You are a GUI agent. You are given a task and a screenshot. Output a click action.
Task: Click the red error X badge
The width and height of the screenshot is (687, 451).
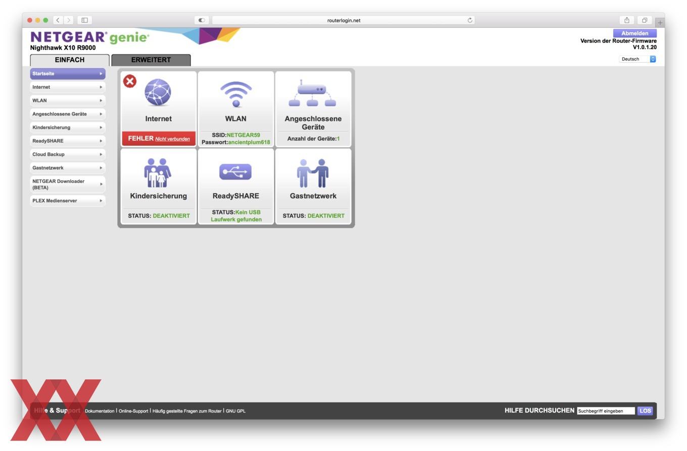130,81
